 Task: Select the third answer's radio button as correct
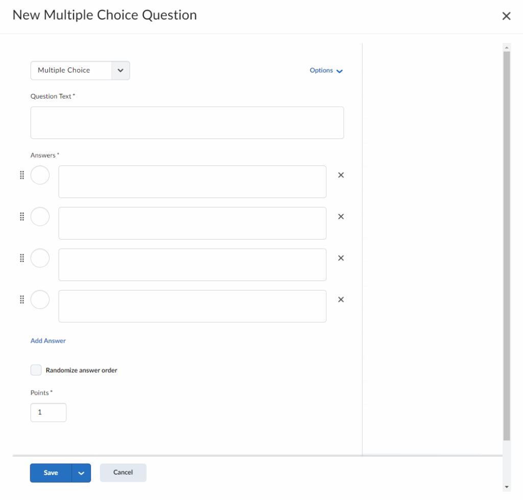[x=40, y=258]
